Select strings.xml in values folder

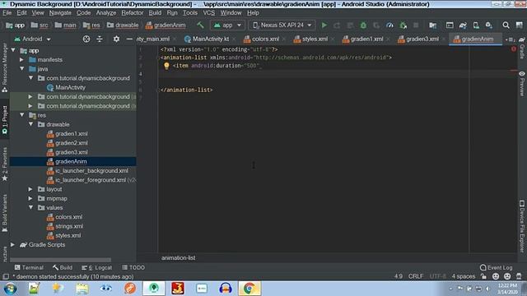click(69, 226)
